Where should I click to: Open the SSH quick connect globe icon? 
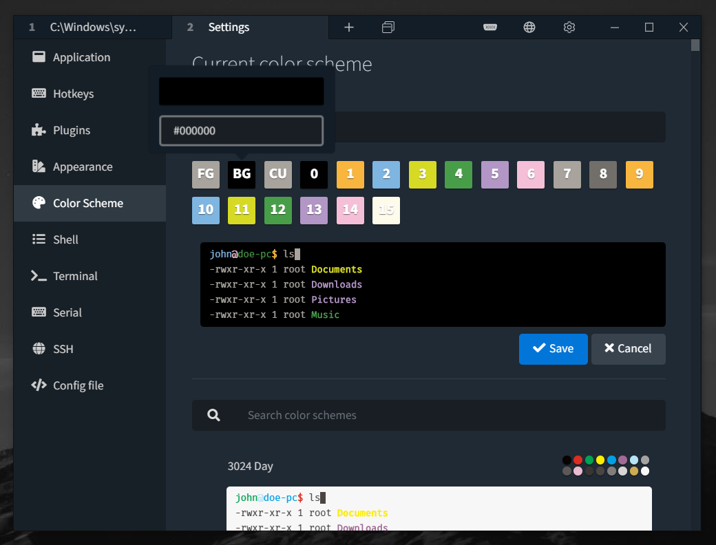point(529,27)
